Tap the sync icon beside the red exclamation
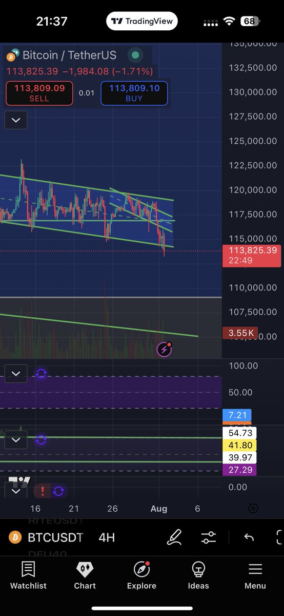Image resolution: width=284 pixels, height=616 pixels. pos(58,491)
